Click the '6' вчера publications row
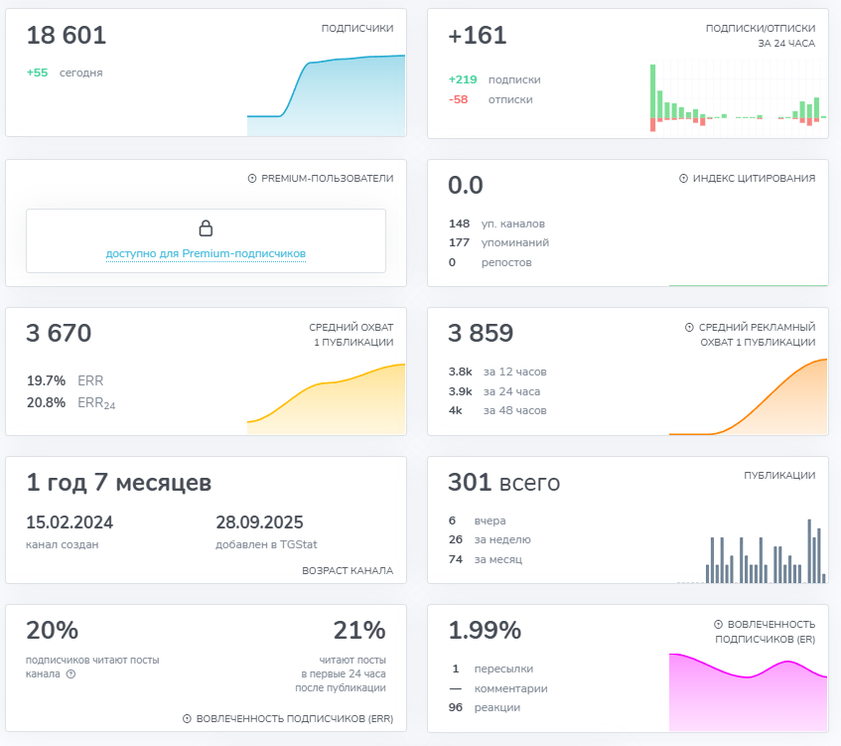The image size is (841, 746). coord(478,521)
